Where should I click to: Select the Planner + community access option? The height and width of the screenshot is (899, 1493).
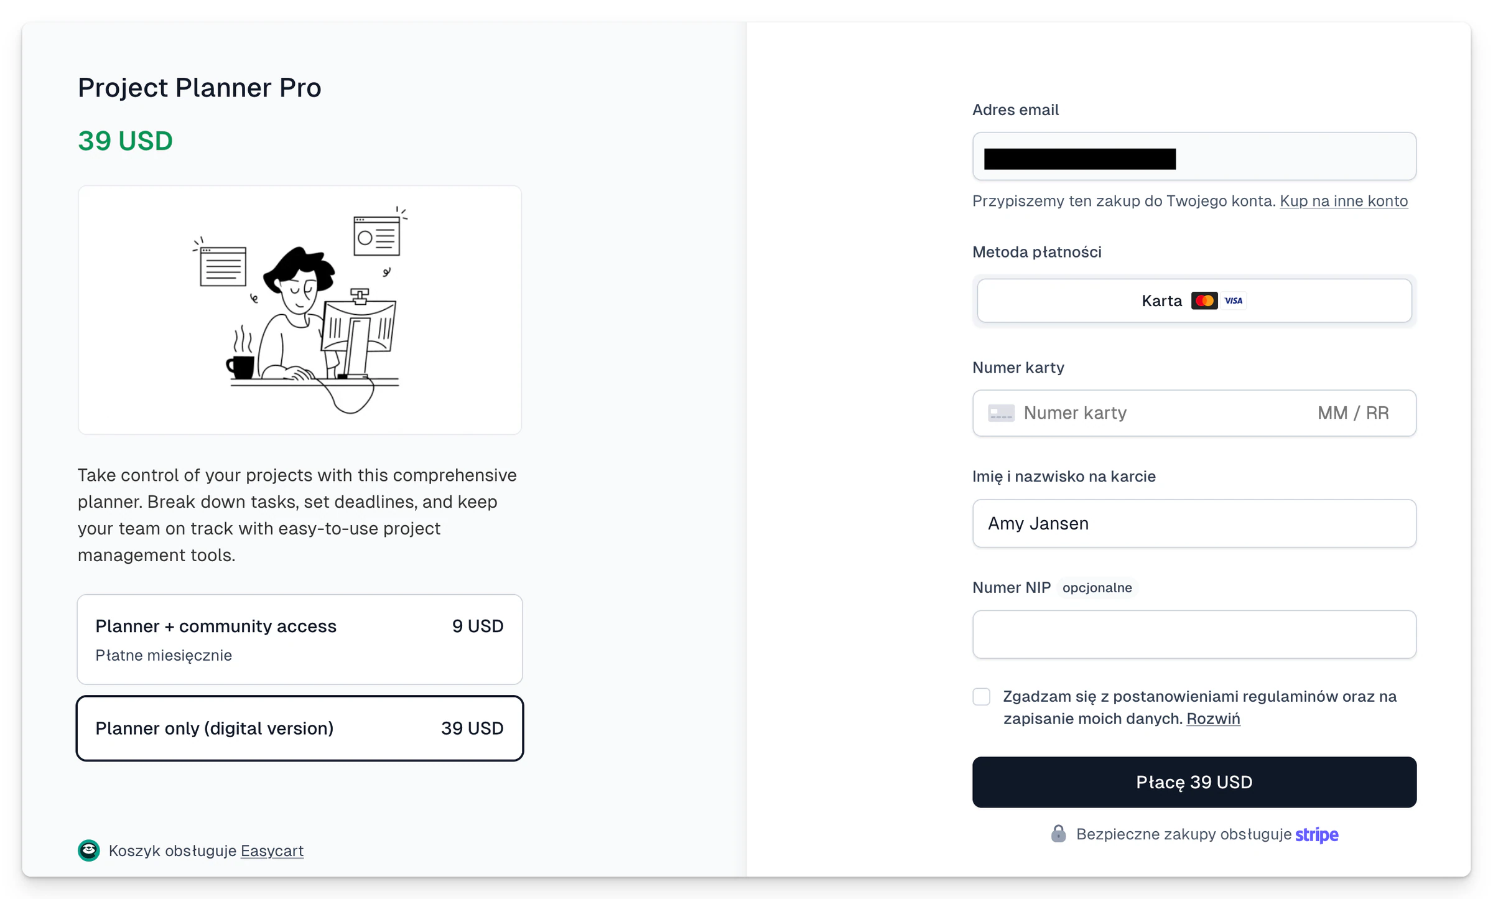pyautogui.click(x=300, y=640)
